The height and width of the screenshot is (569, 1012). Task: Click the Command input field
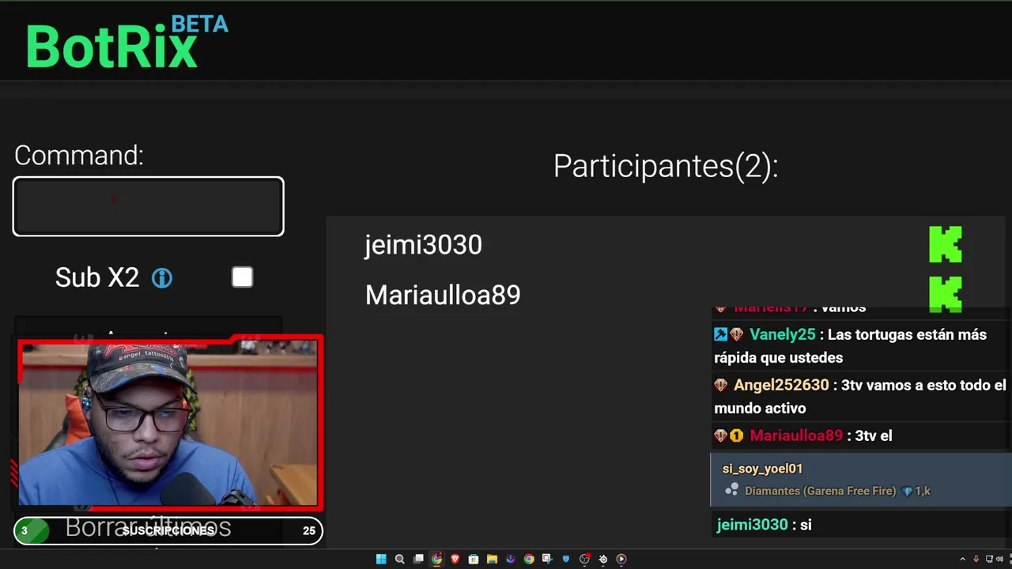[x=148, y=206]
